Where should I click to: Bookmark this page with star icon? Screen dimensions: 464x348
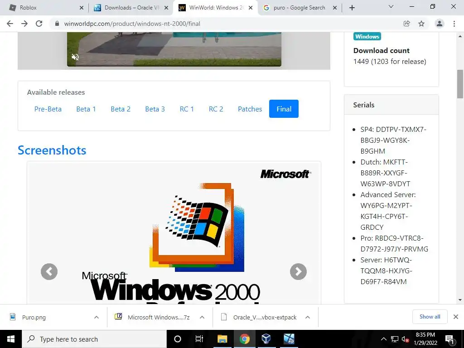pyautogui.click(x=421, y=24)
